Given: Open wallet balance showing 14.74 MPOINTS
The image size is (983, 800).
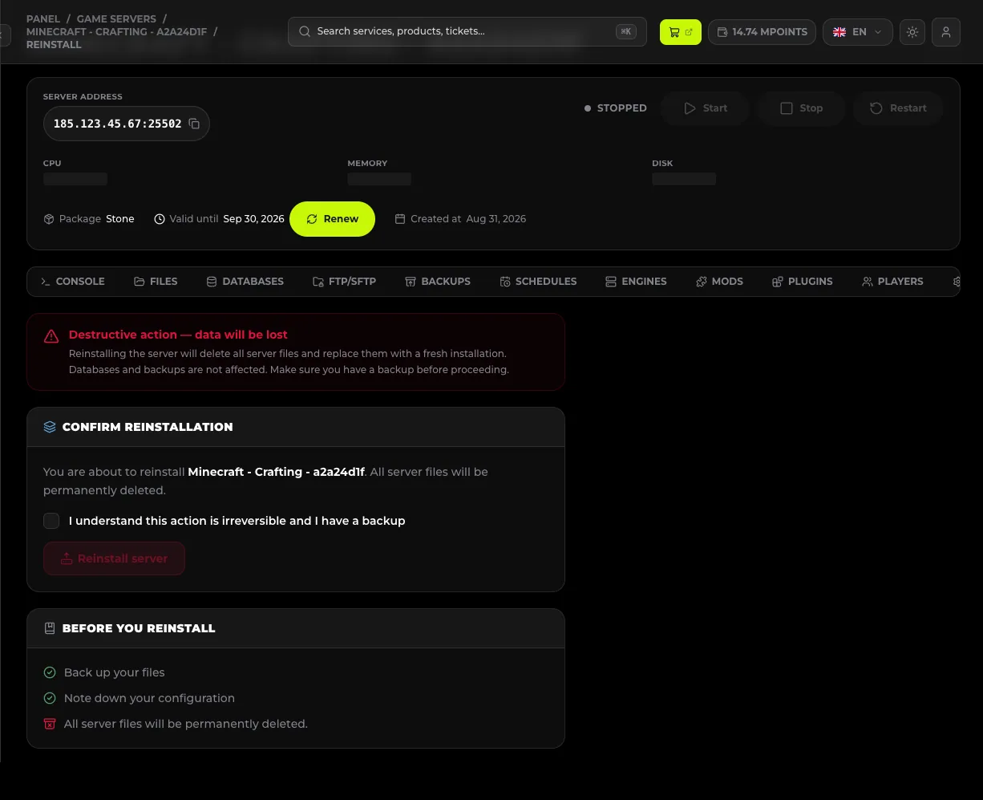Looking at the screenshot, I should pos(763,32).
